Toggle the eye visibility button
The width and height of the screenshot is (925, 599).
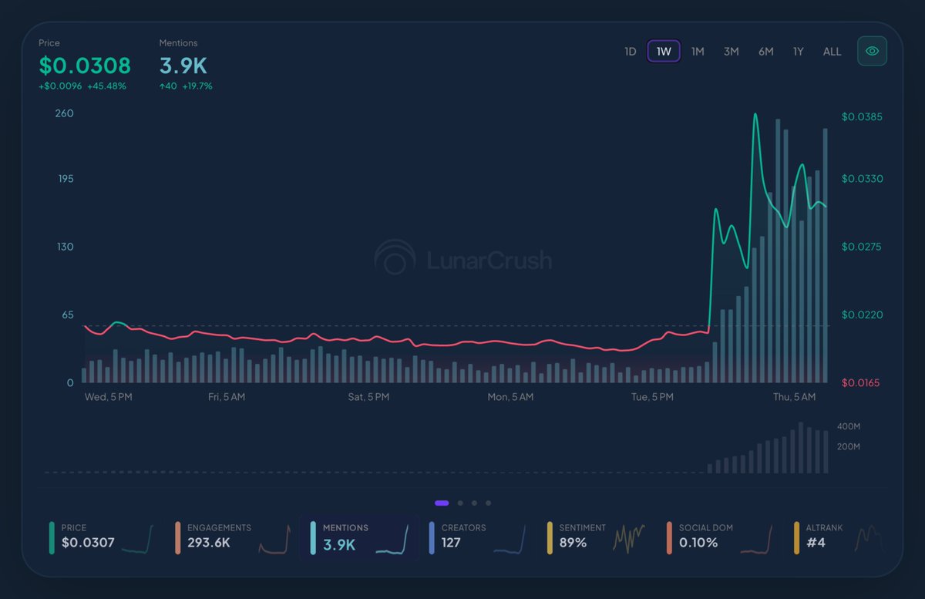[872, 52]
